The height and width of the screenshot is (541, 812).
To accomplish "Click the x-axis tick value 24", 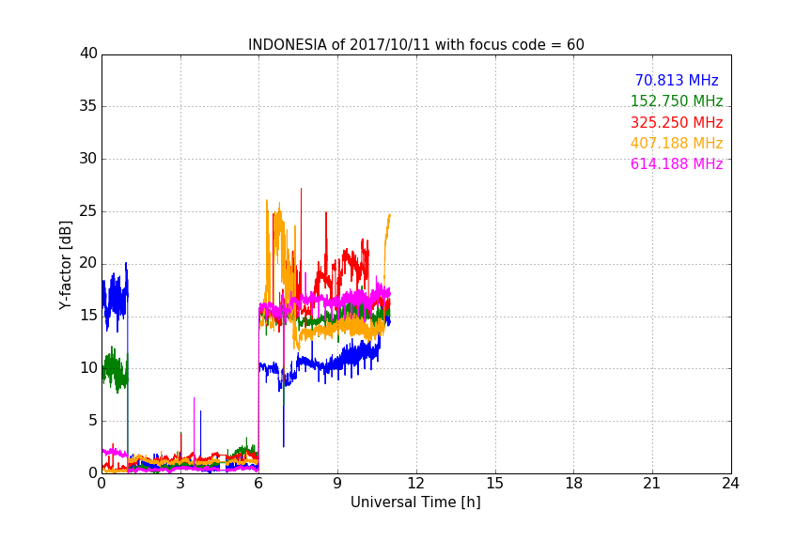I will (730, 484).
